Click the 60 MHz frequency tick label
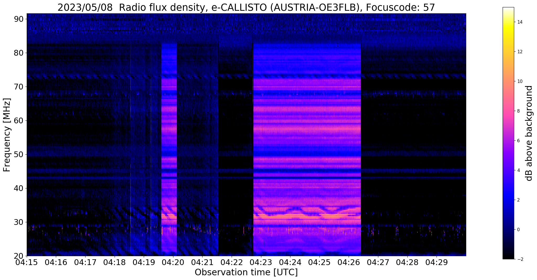Viewport: 537px width, 280px height. (x=19, y=120)
